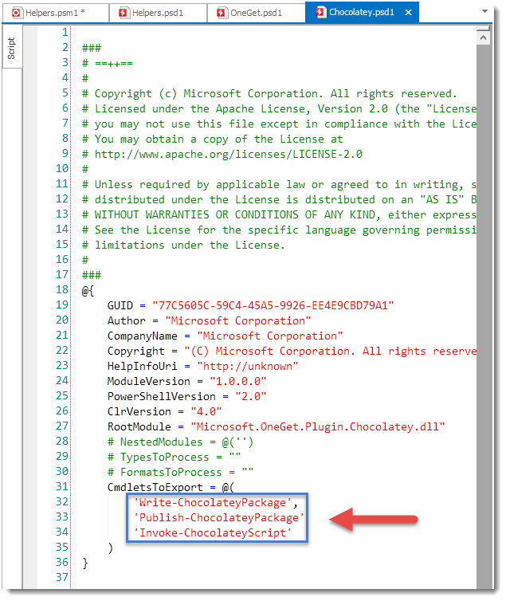Screen dimensions: 506x601
Task: Click the CmdletsToExport property name
Action: click(155, 487)
